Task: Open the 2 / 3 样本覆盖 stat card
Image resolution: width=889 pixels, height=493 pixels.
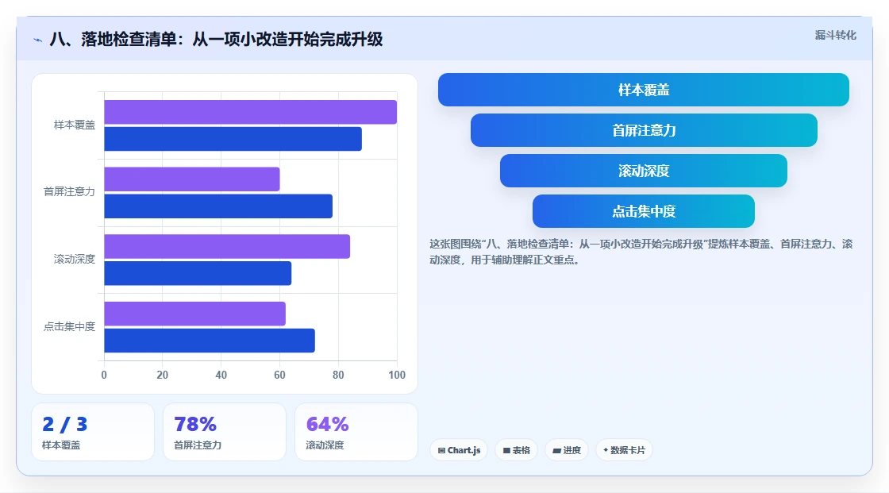Action: click(93, 432)
